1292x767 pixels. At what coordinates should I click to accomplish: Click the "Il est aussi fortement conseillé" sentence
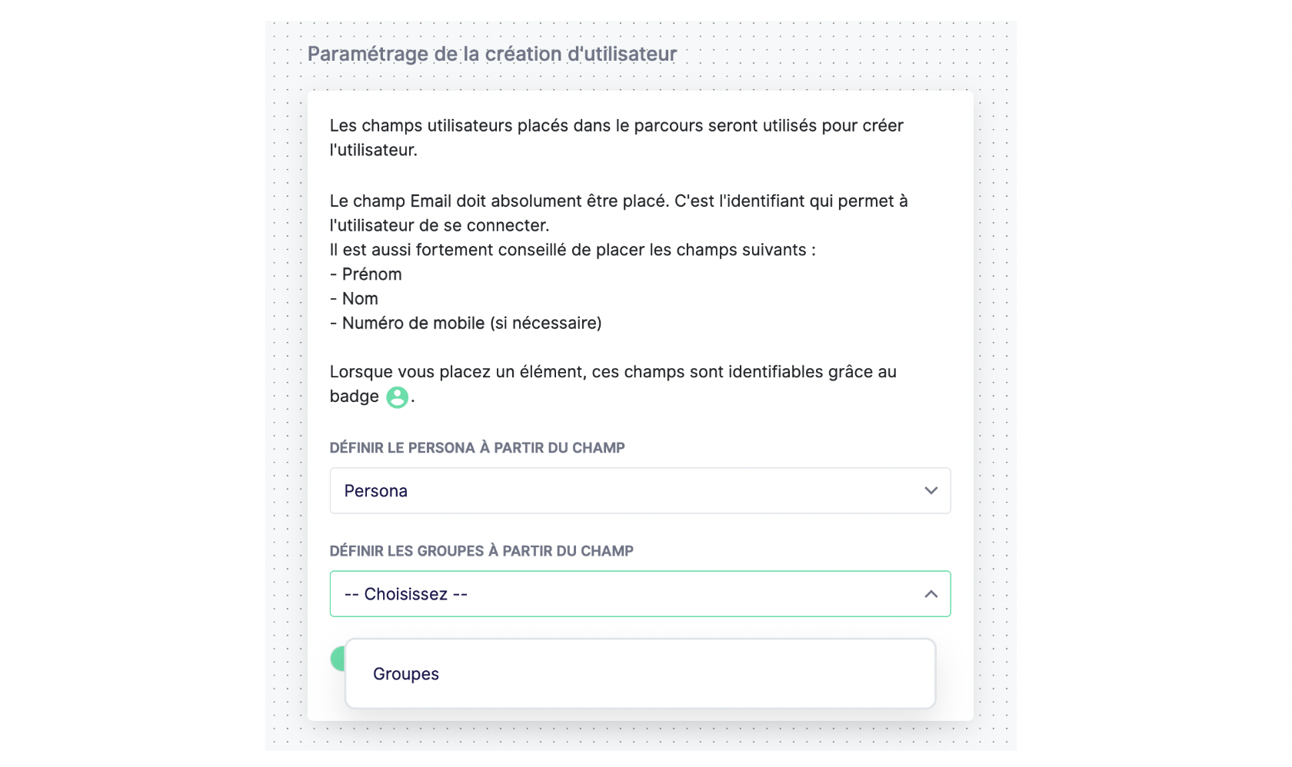point(573,250)
